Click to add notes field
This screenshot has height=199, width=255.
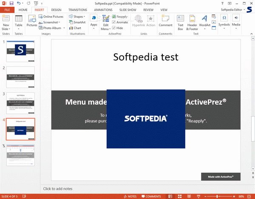pyautogui.click(x=57, y=189)
